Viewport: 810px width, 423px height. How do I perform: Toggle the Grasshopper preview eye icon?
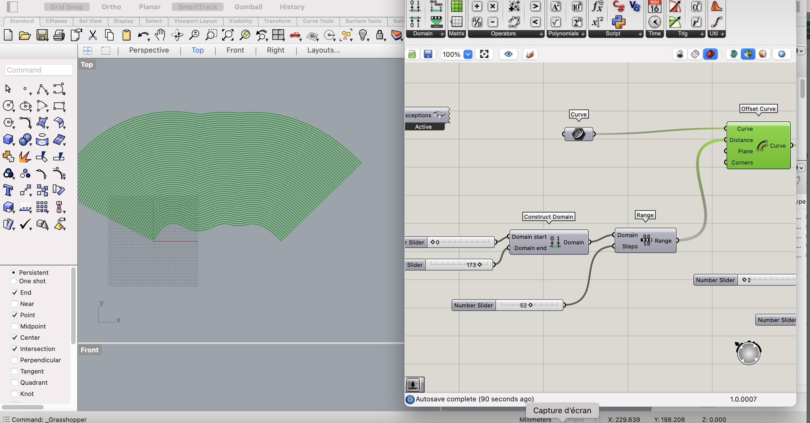(508, 54)
